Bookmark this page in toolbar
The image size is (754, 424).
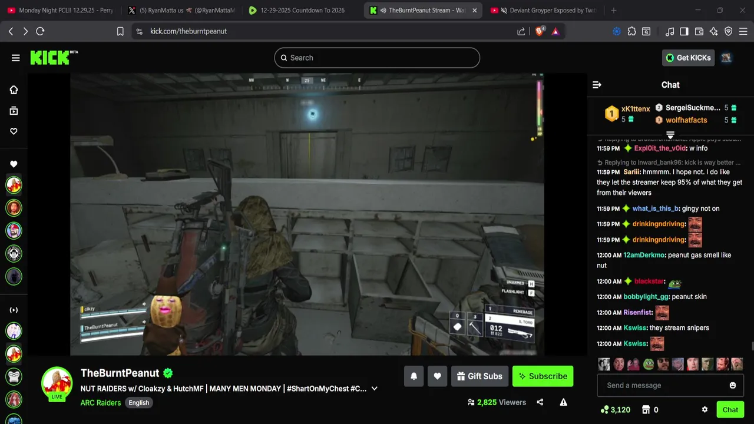point(120,31)
